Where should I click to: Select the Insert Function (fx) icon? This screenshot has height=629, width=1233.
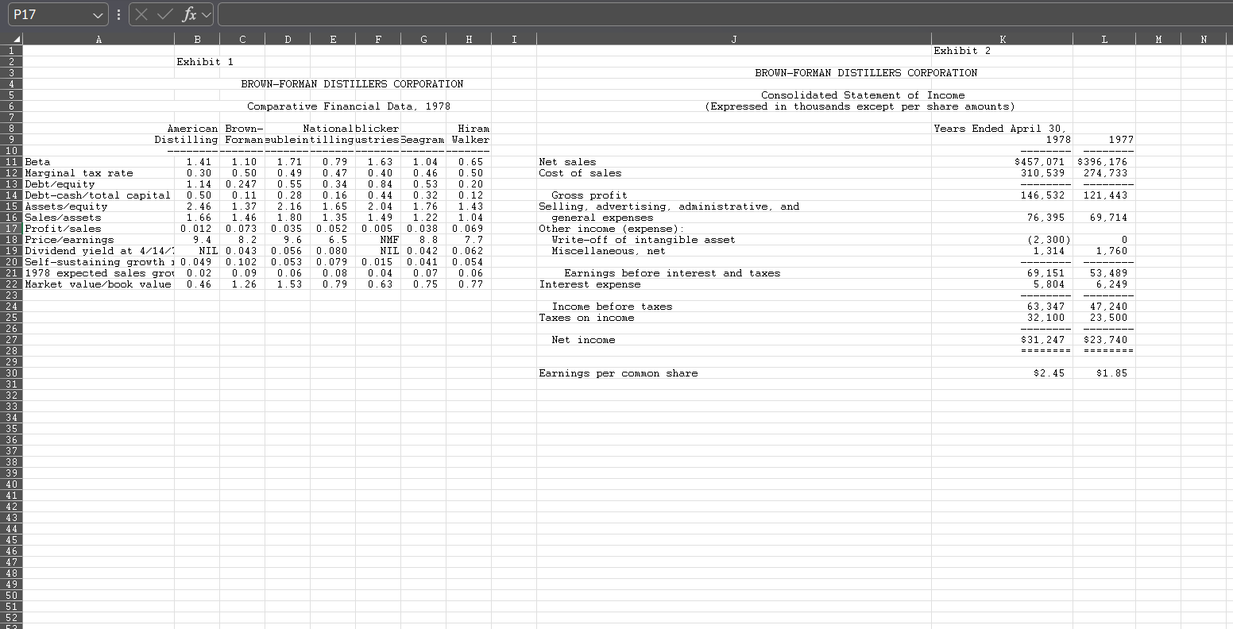pos(189,14)
